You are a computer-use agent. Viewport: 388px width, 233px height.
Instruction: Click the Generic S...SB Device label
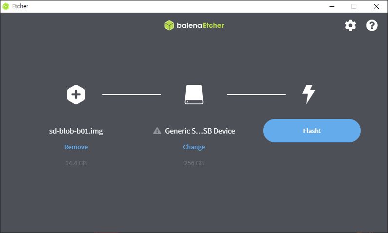pos(200,131)
